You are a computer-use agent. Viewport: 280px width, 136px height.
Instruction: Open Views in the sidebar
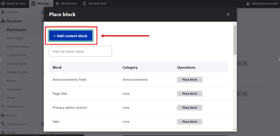click(x=11, y=98)
